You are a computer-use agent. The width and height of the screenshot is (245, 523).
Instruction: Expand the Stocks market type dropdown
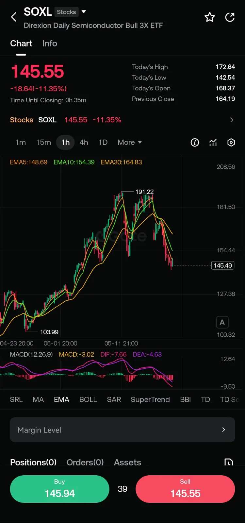click(x=84, y=12)
